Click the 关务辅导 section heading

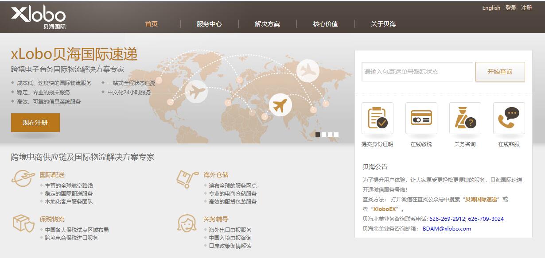tap(216, 219)
